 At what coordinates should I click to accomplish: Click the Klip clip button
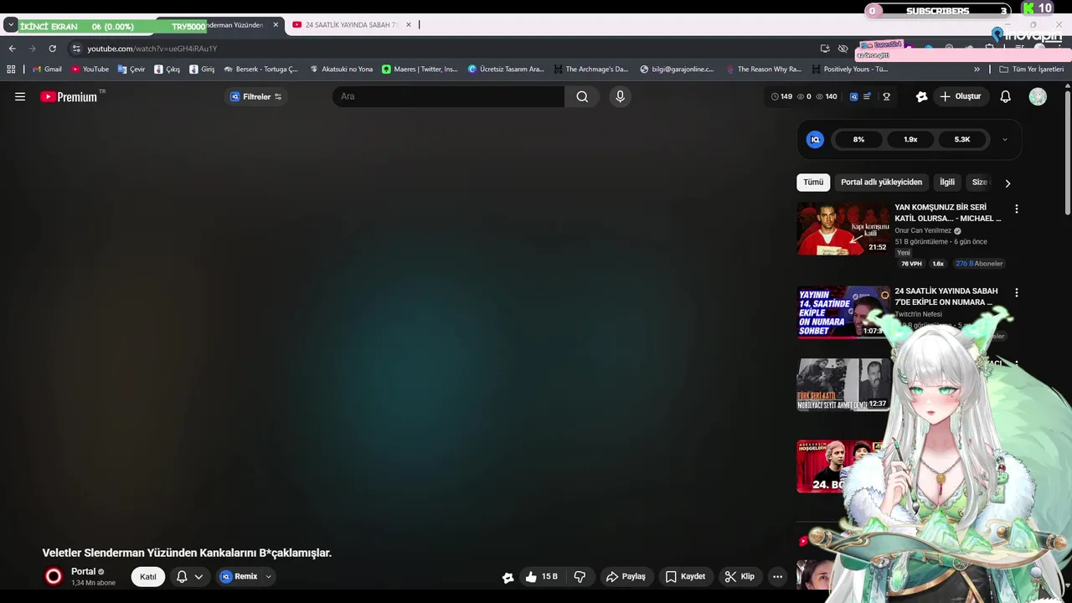point(740,576)
